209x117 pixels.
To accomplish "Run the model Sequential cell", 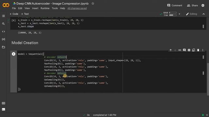I will coord(14,54).
